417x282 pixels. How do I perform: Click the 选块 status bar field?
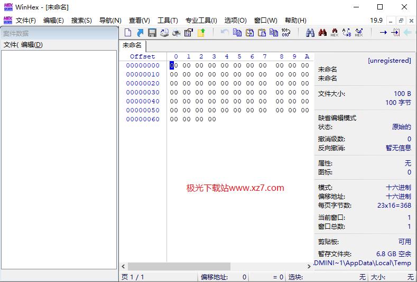[x=327, y=277]
